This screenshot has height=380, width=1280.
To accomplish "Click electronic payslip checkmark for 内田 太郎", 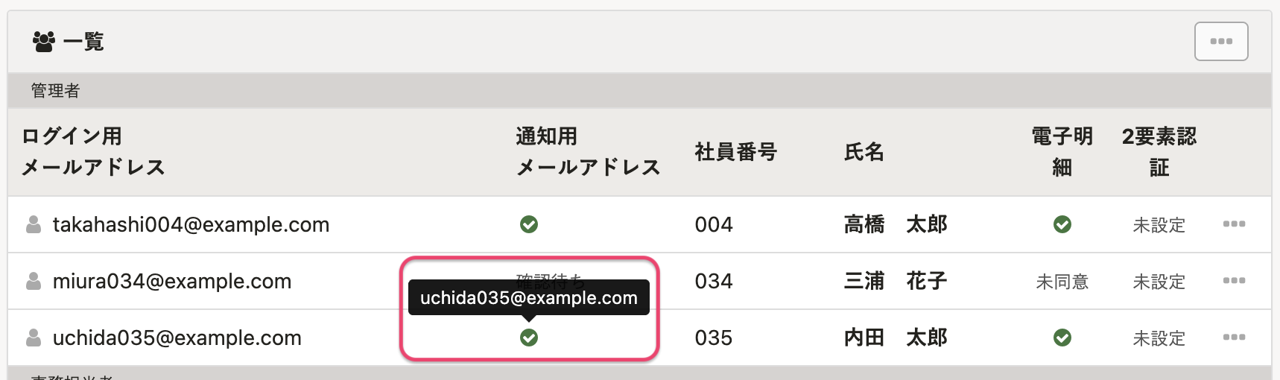I will click(x=1062, y=338).
